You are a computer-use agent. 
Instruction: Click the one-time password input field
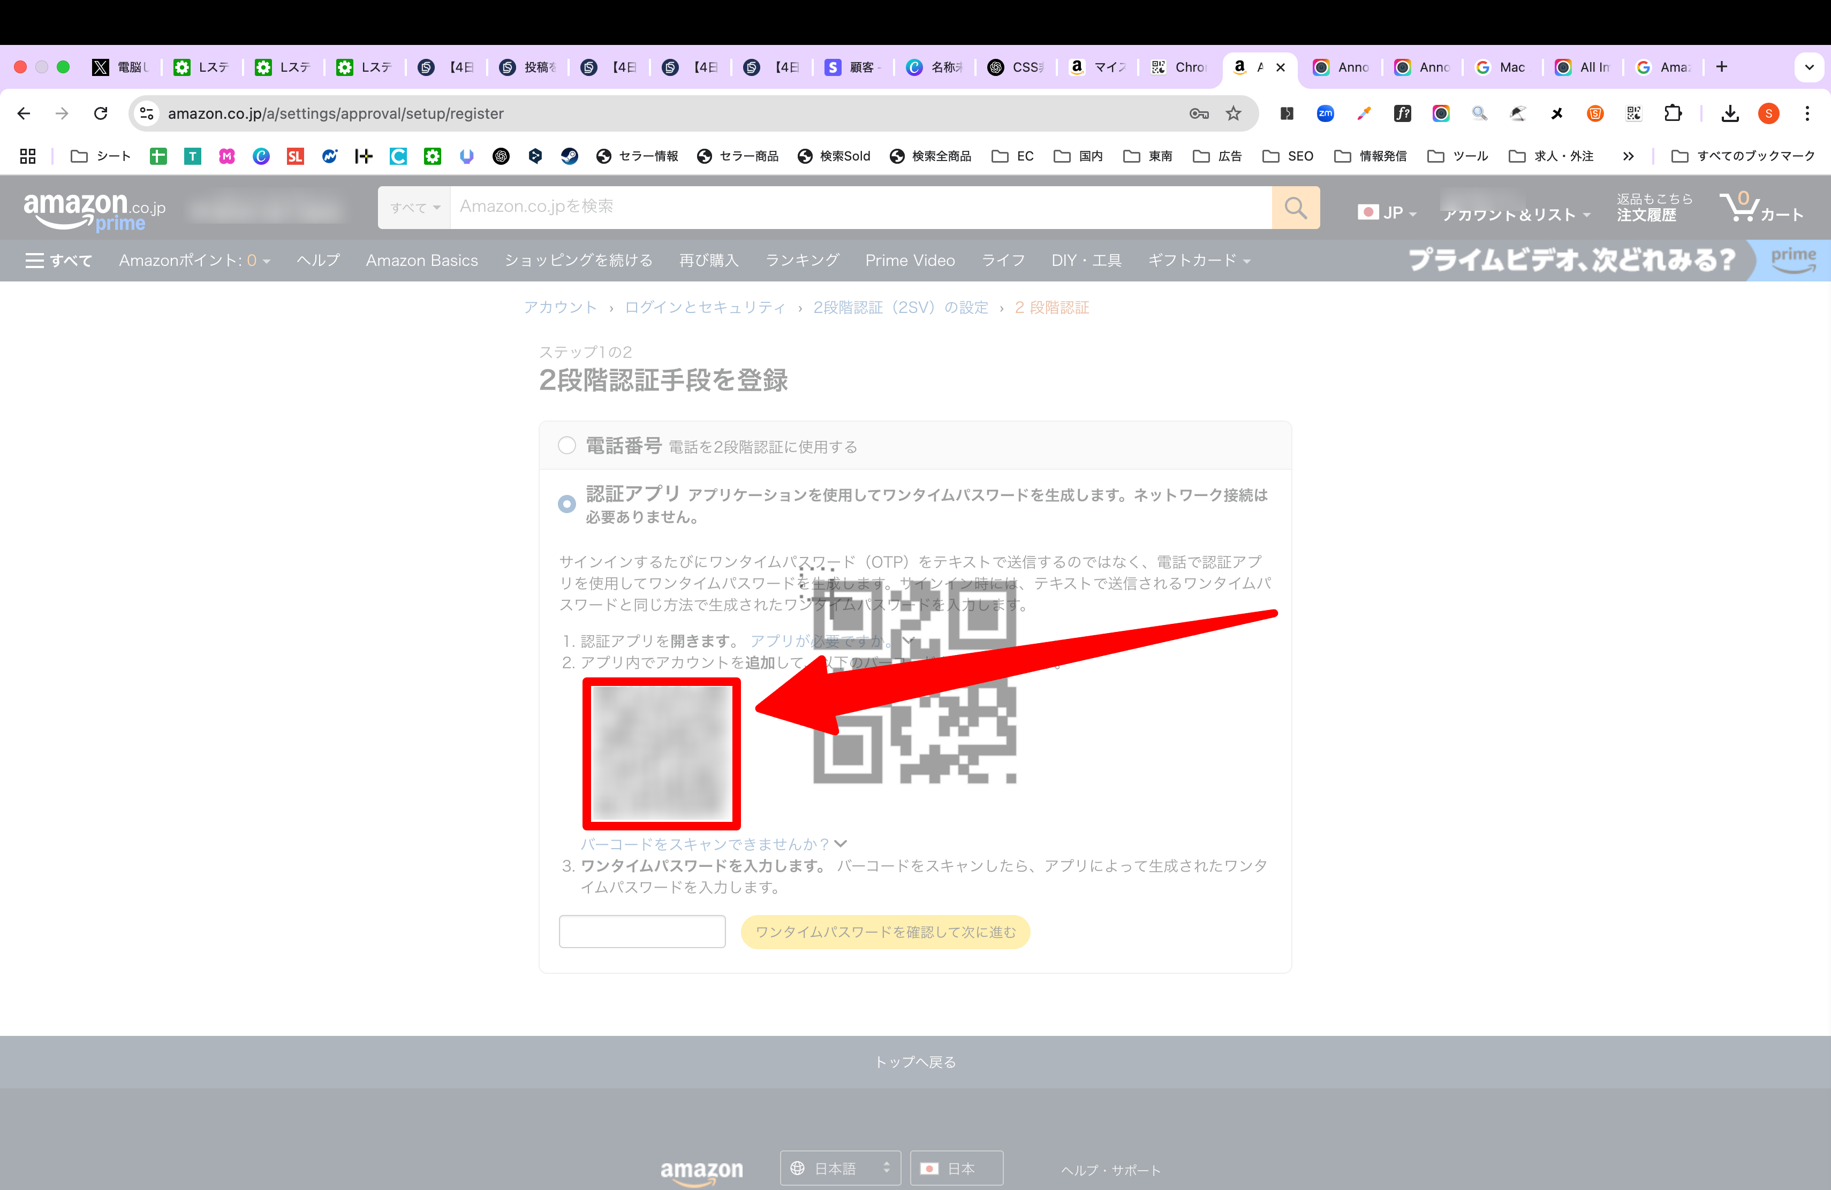click(642, 932)
